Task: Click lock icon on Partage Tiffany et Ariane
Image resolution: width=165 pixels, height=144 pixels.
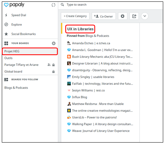Action: pos(53,65)
